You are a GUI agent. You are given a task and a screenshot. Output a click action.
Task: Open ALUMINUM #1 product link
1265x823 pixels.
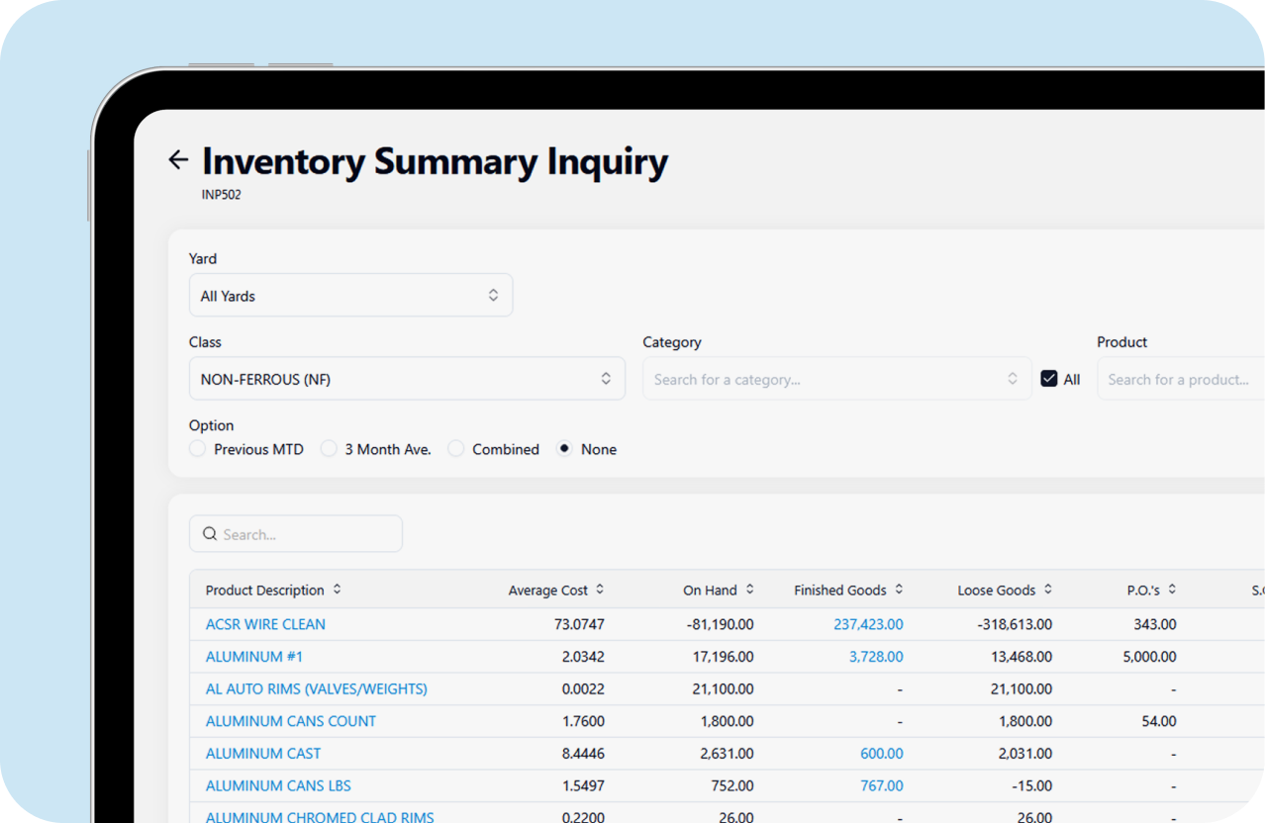254,657
